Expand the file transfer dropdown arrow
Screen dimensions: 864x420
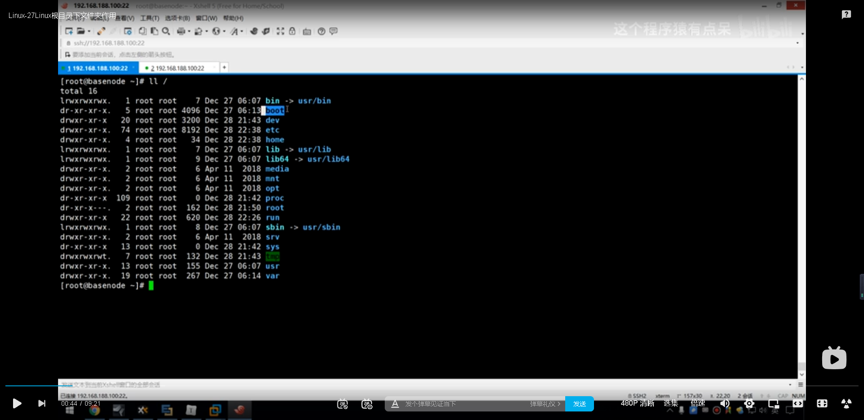click(x=206, y=31)
